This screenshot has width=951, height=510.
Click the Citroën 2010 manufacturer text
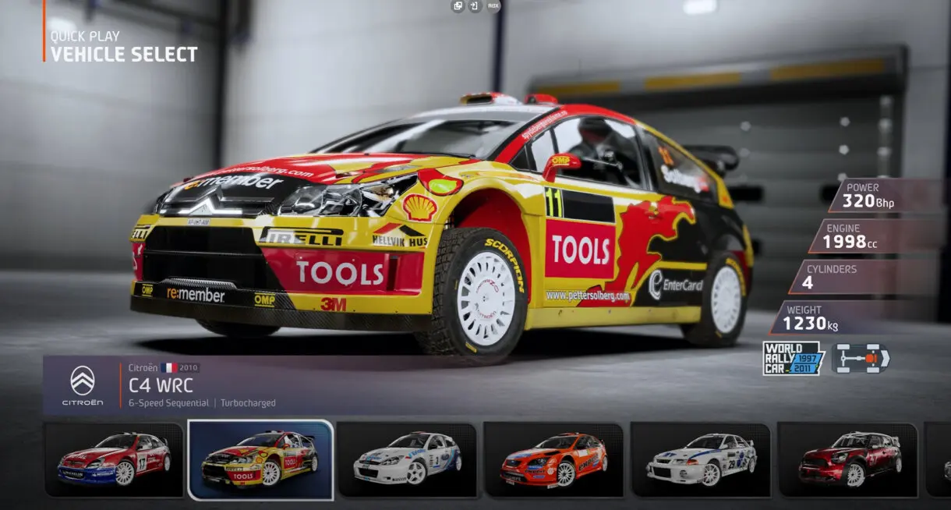click(164, 367)
